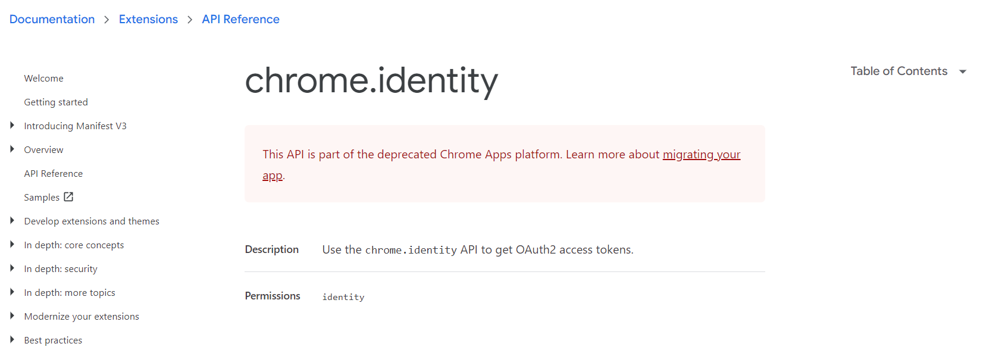
Task: Open the migrating your app link
Action: (701, 154)
